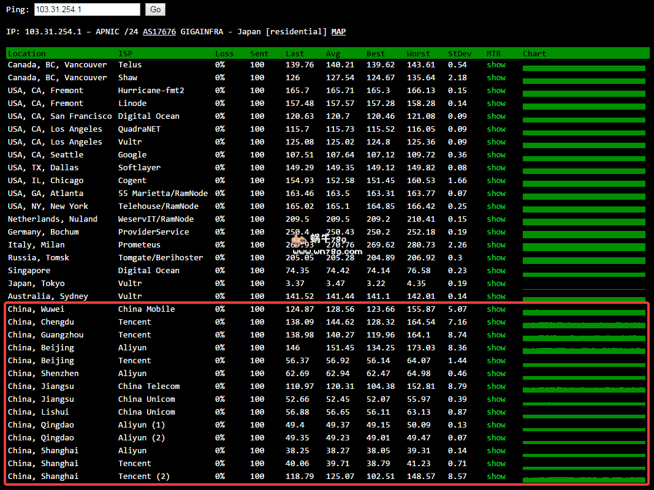The width and height of the screenshot is (654, 490).
Task: Show MTR for Australia, Sydney Vultr
Action: pos(496,296)
